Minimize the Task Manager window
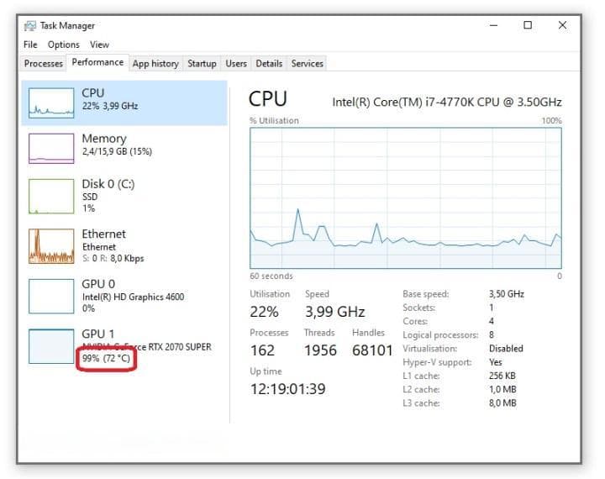 point(493,25)
